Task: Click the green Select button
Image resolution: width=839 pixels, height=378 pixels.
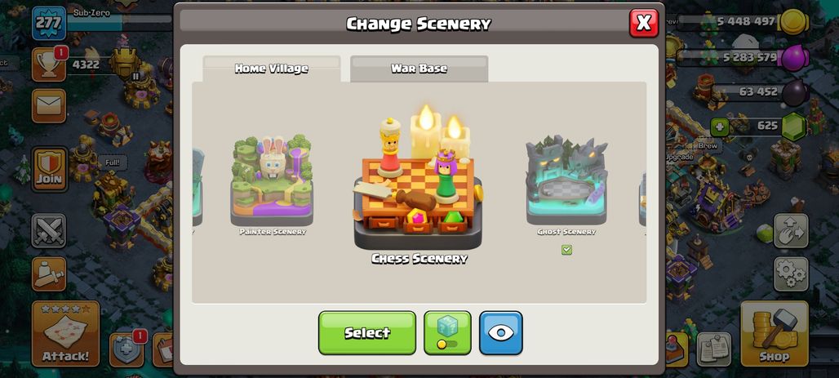Action: coord(367,332)
